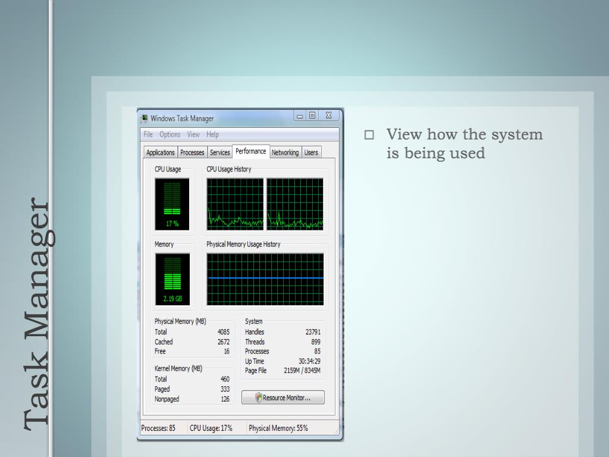The height and width of the screenshot is (457, 609).
Task: Click the Resource Monitor shield icon
Action: pos(258,397)
